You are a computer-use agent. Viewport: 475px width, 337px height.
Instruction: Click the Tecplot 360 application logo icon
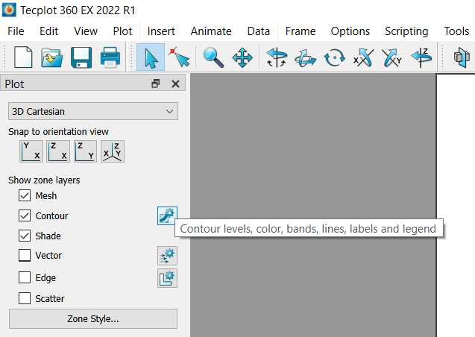click(x=9, y=10)
